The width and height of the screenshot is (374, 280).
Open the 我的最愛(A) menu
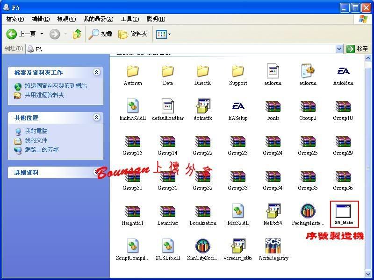click(98, 19)
